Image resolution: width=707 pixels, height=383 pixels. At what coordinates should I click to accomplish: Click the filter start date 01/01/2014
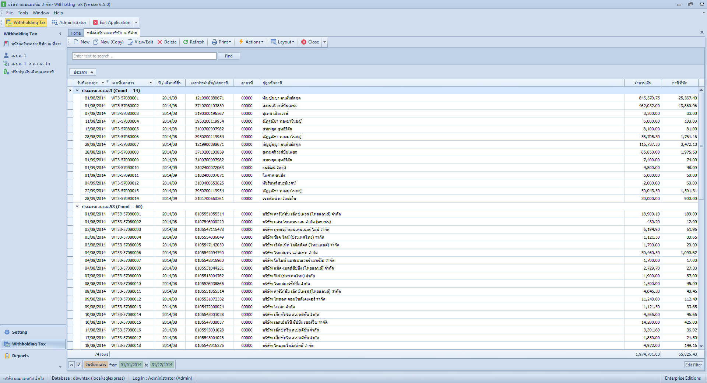click(131, 365)
